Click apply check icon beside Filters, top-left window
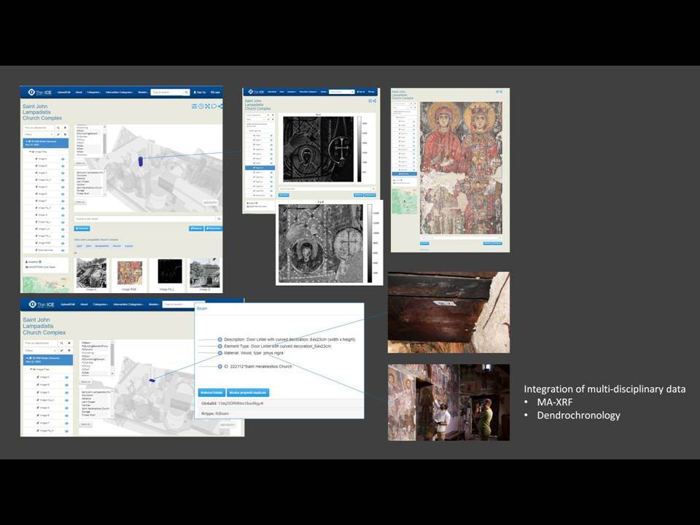Screen dimensions: 700x525 point(58,134)
